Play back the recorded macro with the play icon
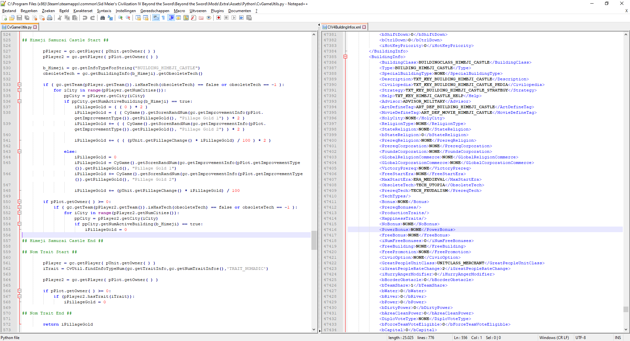Image resolution: width=630 pixels, height=341 pixels. click(x=234, y=18)
